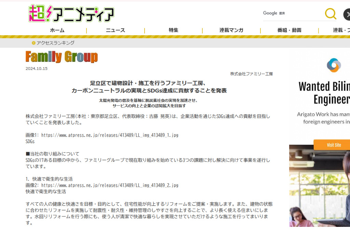Select the 特集 menu item
The height and width of the screenshot is (233, 350).
(x=173, y=30)
